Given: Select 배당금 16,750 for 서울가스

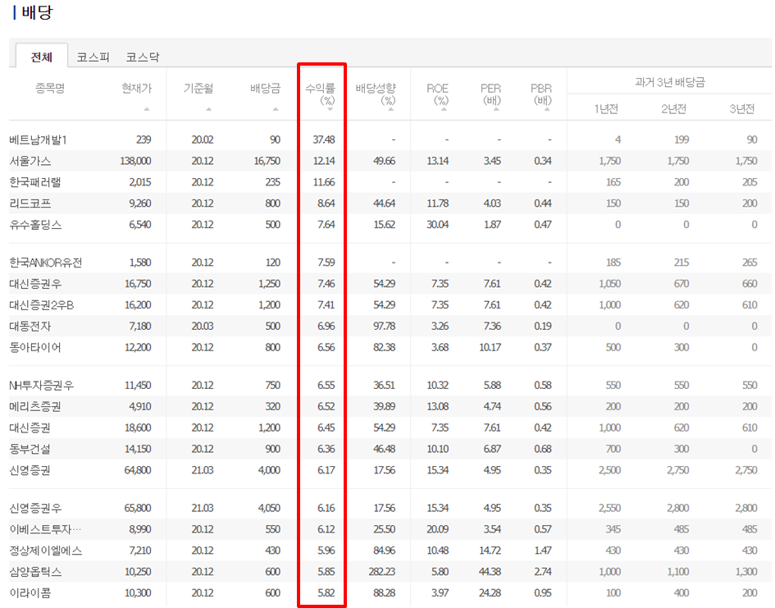Looking at the screenshot, I should point(267,161).
